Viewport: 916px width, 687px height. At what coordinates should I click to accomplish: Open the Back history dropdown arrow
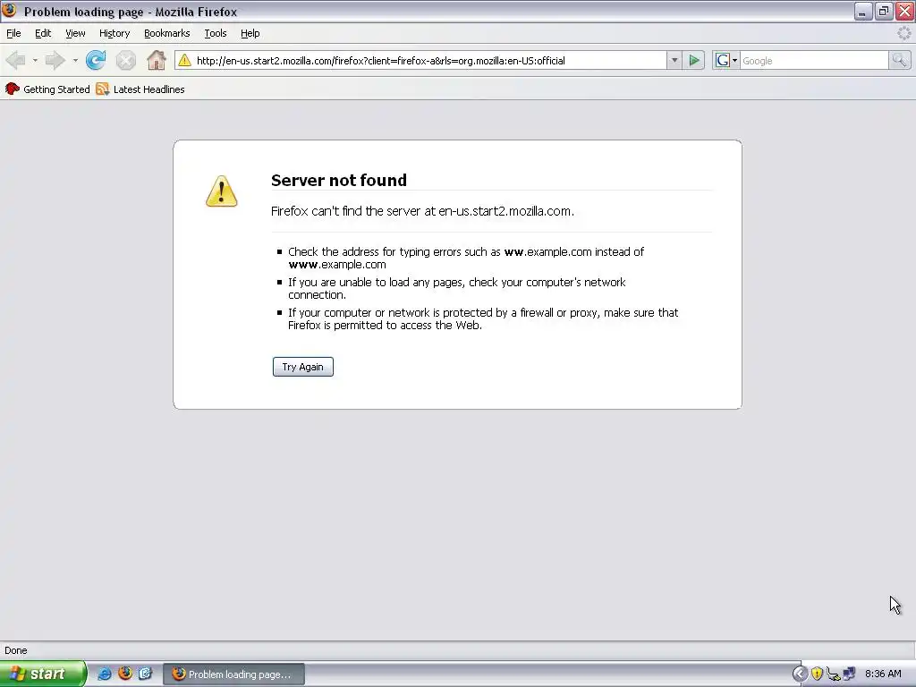click(35, 60)
